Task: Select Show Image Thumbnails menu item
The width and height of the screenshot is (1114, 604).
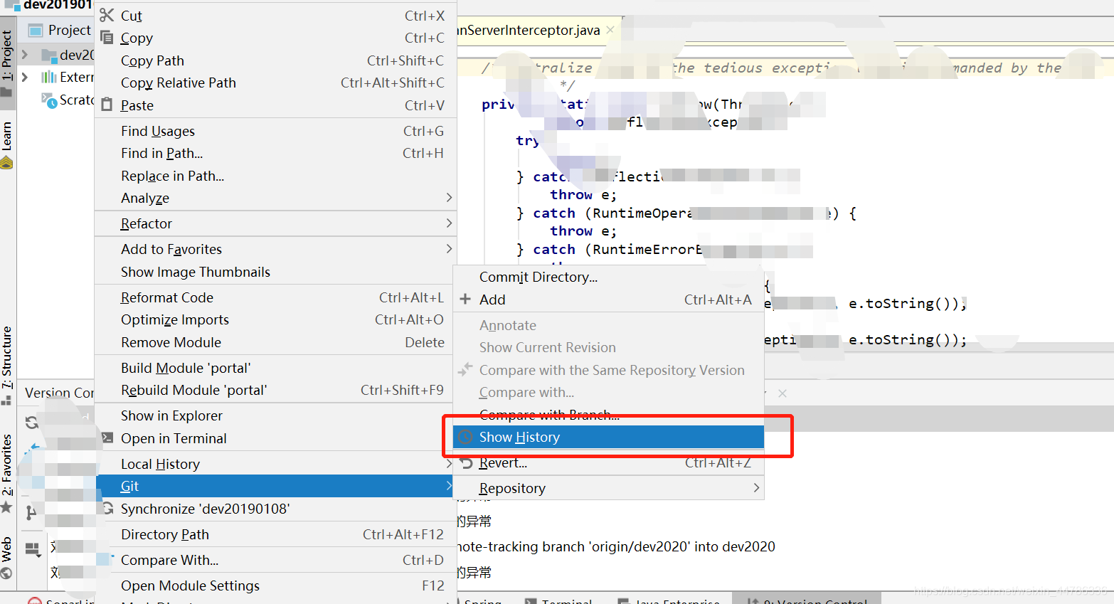Action: coord(275,272)
